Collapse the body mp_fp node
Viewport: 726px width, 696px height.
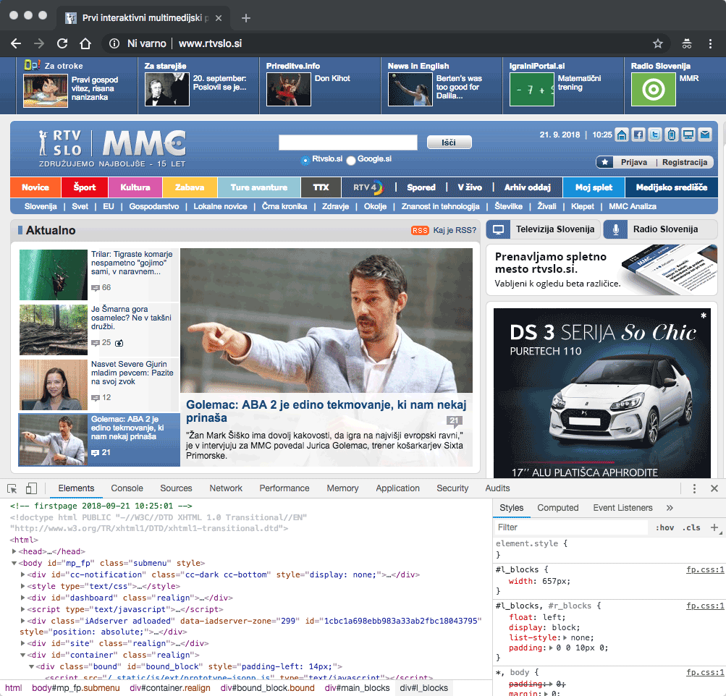pos(14,563)
